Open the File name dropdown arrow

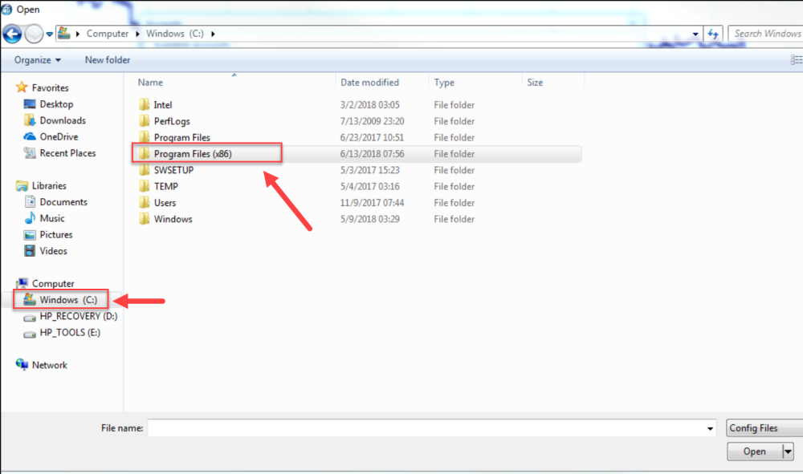710,428
